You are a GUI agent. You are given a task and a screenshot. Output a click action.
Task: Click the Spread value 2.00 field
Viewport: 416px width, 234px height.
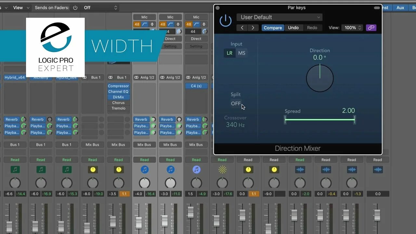[348, 111]
